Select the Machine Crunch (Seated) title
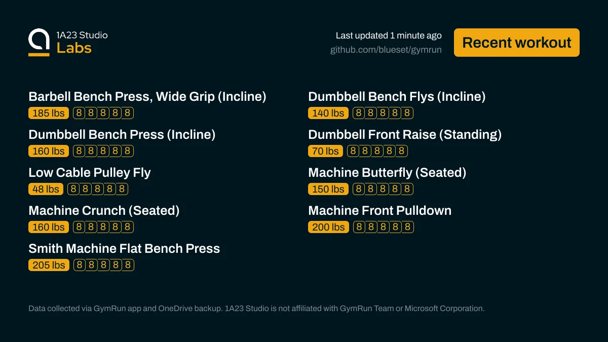The image size is (608, 342). [x=104, y=210]
